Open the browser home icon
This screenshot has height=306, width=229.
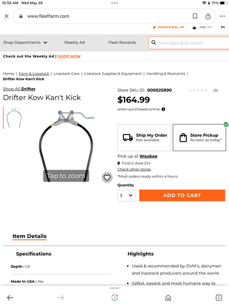[x=168, y=298]
